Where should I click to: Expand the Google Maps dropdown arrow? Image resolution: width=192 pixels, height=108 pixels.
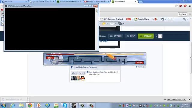coord(150,19)
